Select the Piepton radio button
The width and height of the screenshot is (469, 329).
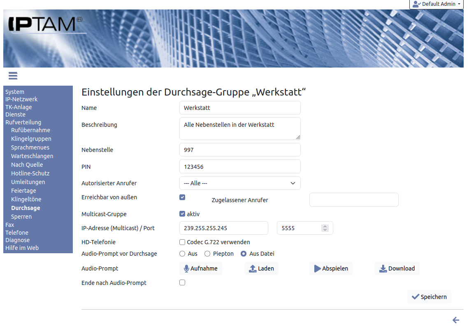[x=207, y=254]
